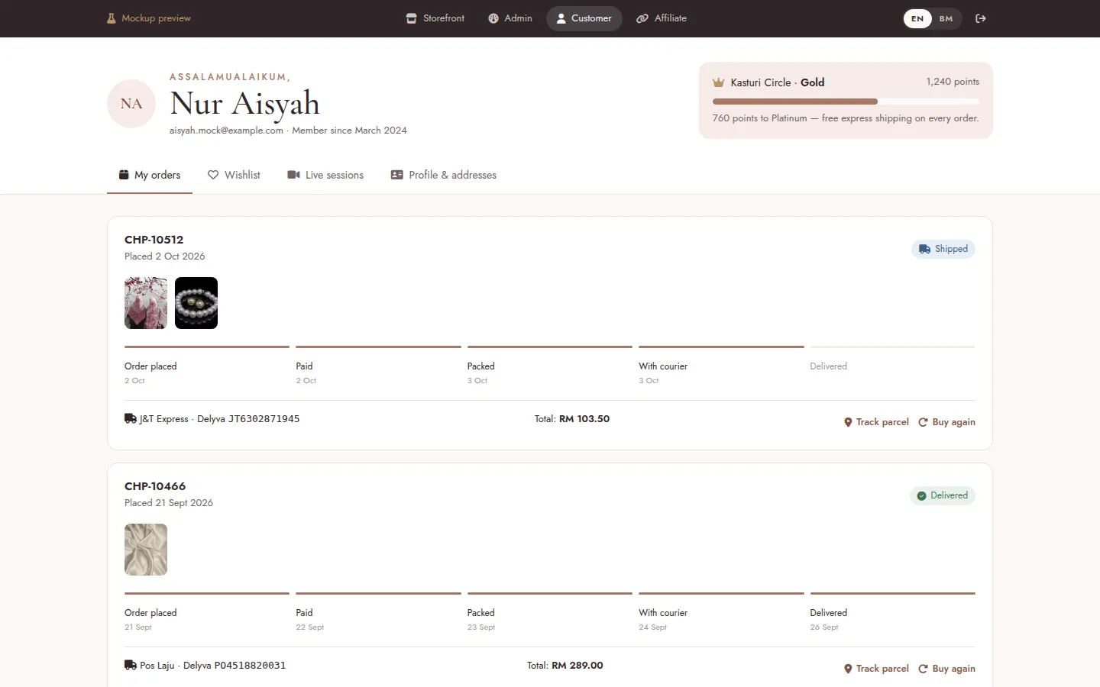Switch to Wishlist tab

pyautogui.click(x=234, y=175)
